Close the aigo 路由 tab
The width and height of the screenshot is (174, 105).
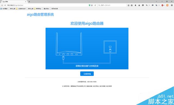pos(26,2)
